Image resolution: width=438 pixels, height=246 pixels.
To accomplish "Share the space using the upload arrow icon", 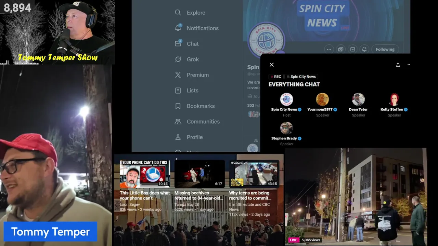I will [x=398, y=65].
